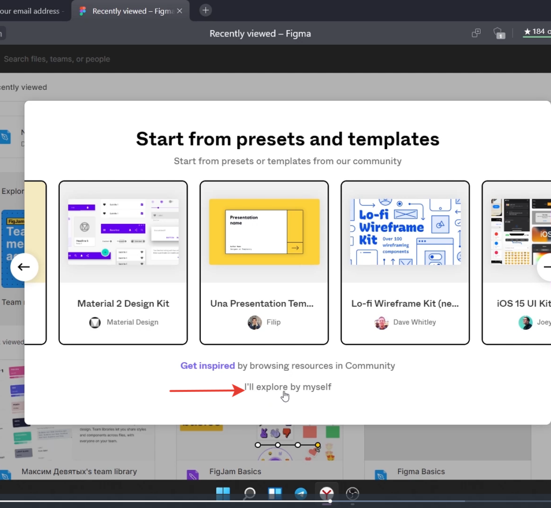Open the Windows widgets taskbar icon

click(275, 493)
